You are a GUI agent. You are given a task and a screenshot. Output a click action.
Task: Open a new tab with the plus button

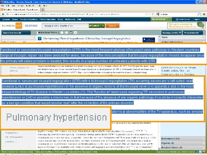pyautogui.click(x=43, y=9)
